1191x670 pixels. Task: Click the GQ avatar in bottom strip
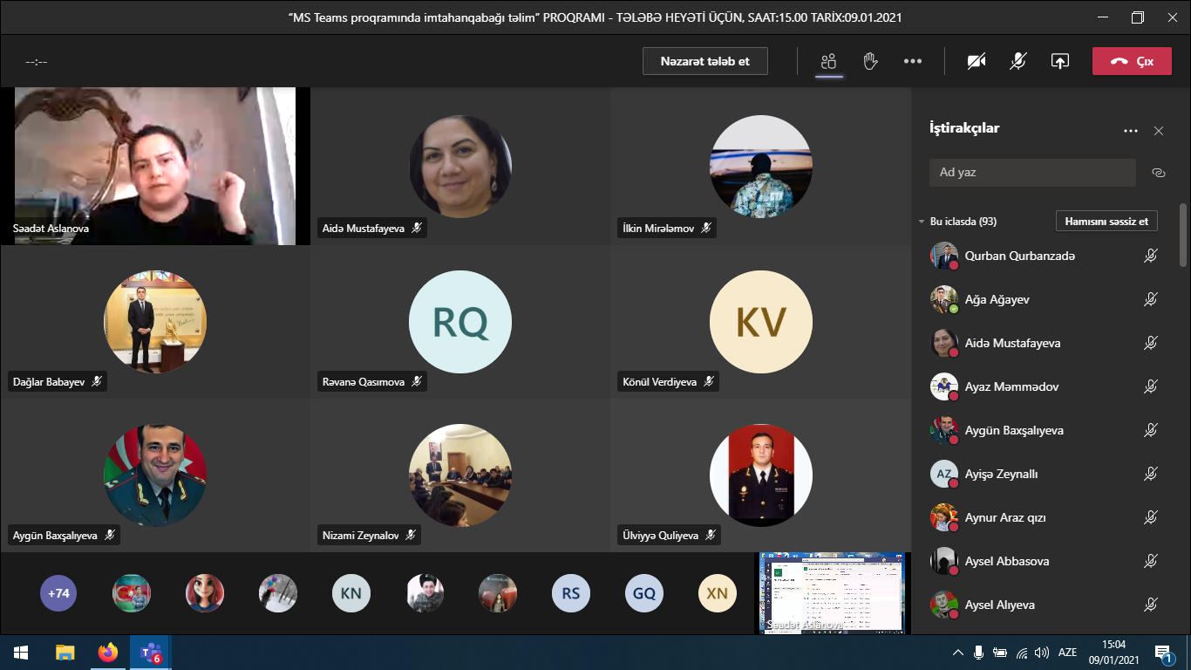644,593
